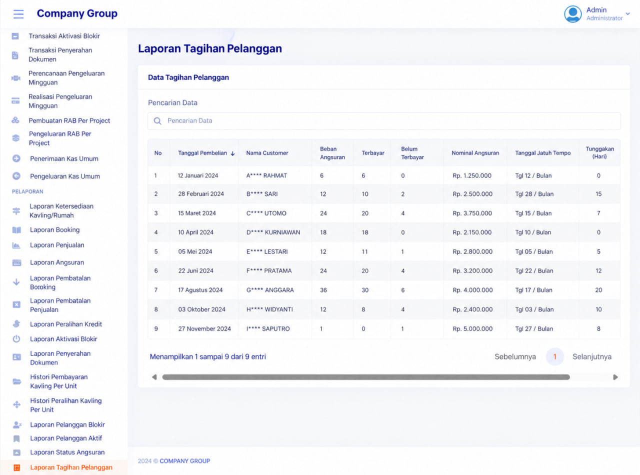The width and height of the screenshot is (640, 475).
Task: Click the Company Group header logo text
Action: [77, 13]
